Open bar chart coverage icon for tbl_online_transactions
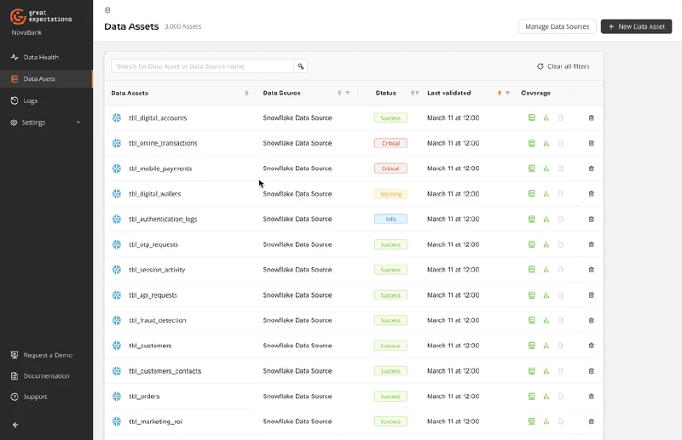 (546, 143)
